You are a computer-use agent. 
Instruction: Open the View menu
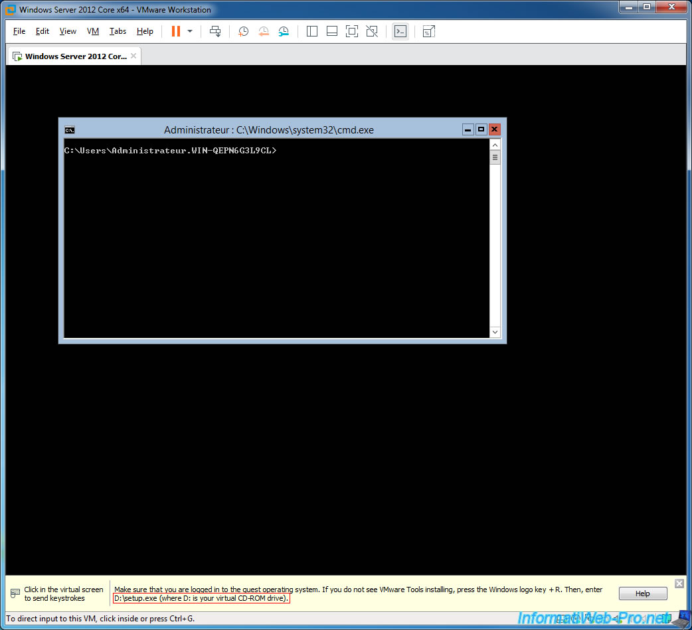click(68, 31)
